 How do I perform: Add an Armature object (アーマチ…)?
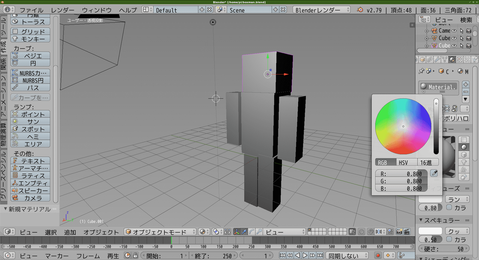30,168
